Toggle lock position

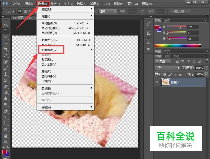(x=175, y=74)
